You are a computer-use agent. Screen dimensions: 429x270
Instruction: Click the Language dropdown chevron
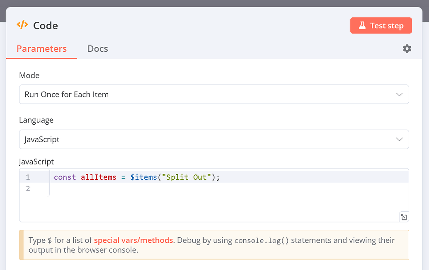pos(399,139)
